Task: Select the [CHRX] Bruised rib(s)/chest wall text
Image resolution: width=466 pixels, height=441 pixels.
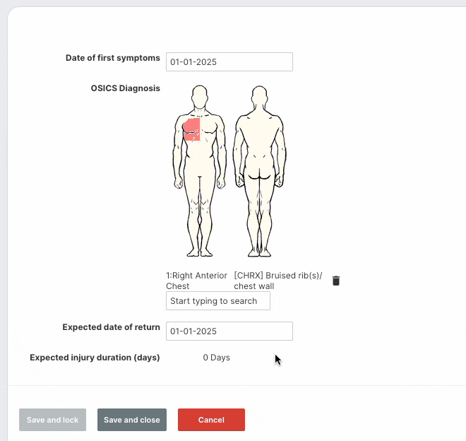Action: point(278,281)
